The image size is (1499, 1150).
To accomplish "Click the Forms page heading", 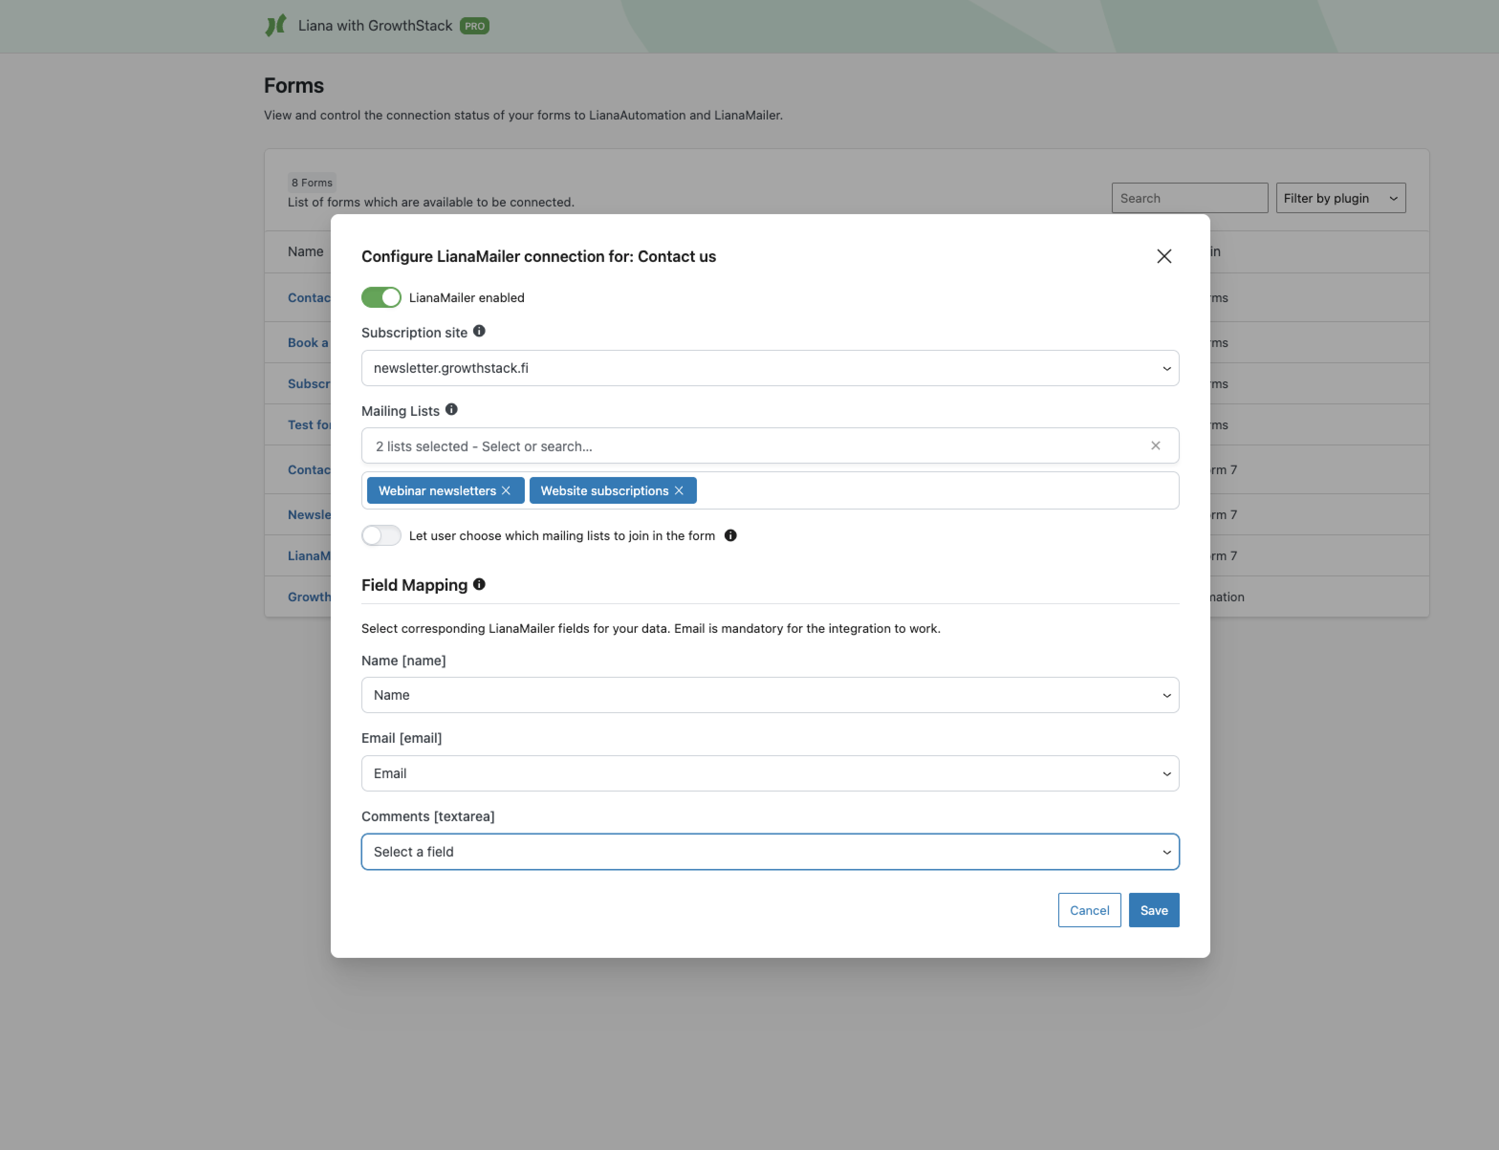I will tap(293, 86).
